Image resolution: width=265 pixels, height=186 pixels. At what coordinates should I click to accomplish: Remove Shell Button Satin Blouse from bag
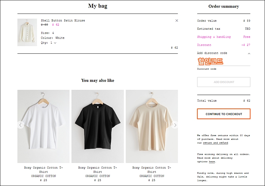click(x=176, y=21)
